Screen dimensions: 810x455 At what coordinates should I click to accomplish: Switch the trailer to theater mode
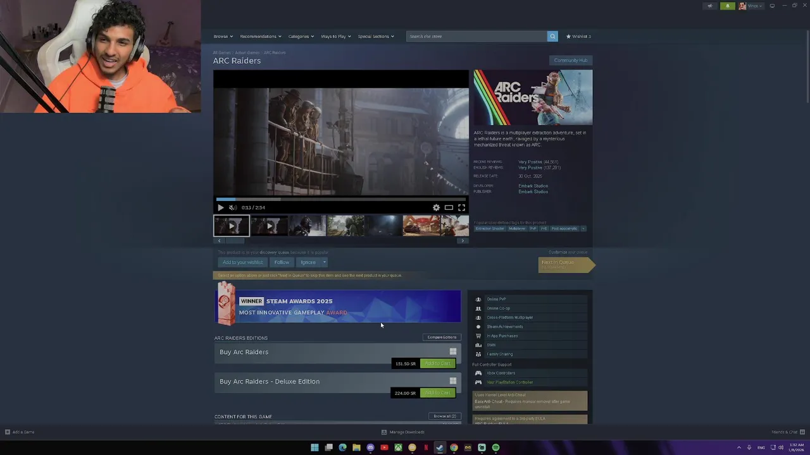point(449,207)
